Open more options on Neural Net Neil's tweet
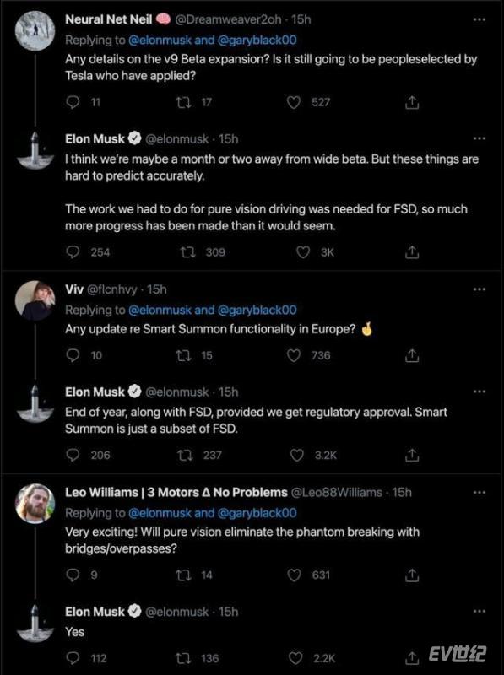The image size is (504, 675). click(480, 19)
